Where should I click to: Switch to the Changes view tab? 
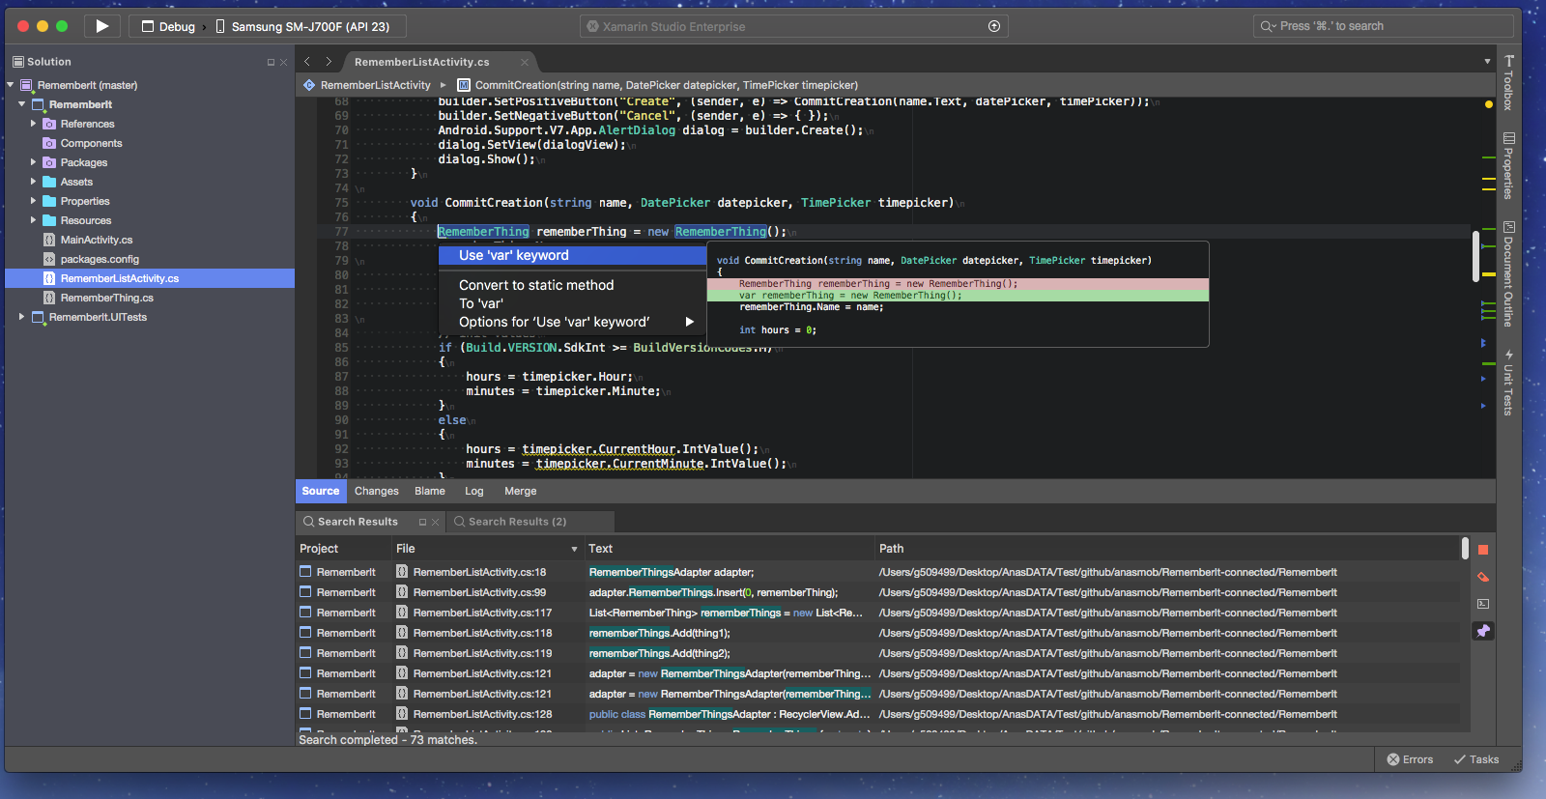point(376,491)
